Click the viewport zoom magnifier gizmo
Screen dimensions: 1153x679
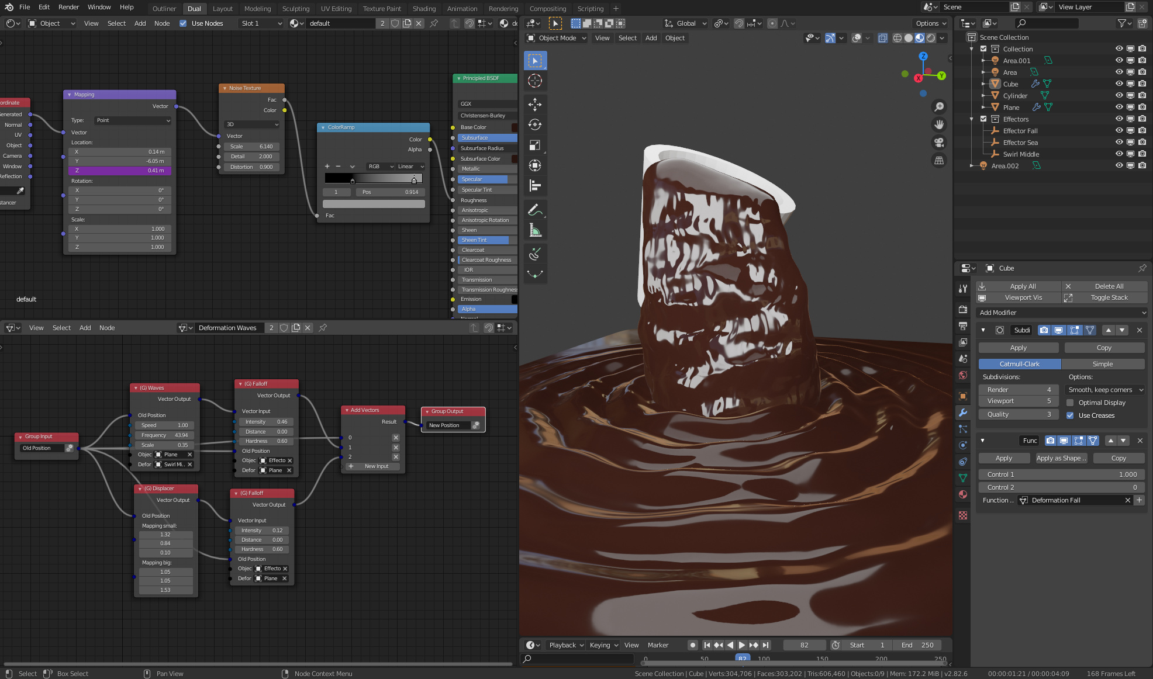pyautogui.click(x=939, y=107)
